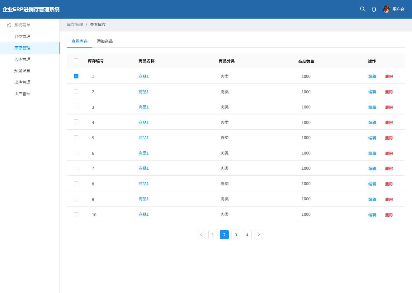Edit inventory row 8

(x=372, y=184)
